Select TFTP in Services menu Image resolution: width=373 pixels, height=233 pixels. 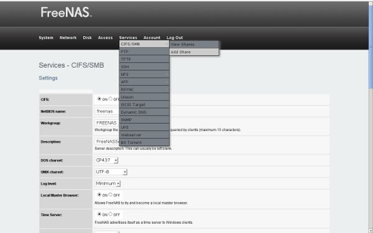pos(144,59)
